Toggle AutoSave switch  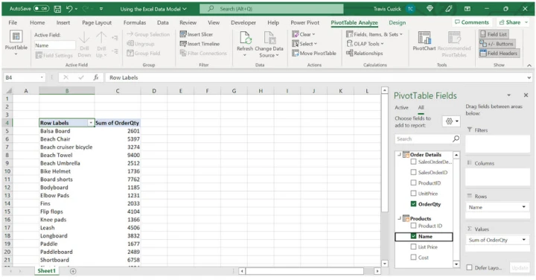pos(41,9)
